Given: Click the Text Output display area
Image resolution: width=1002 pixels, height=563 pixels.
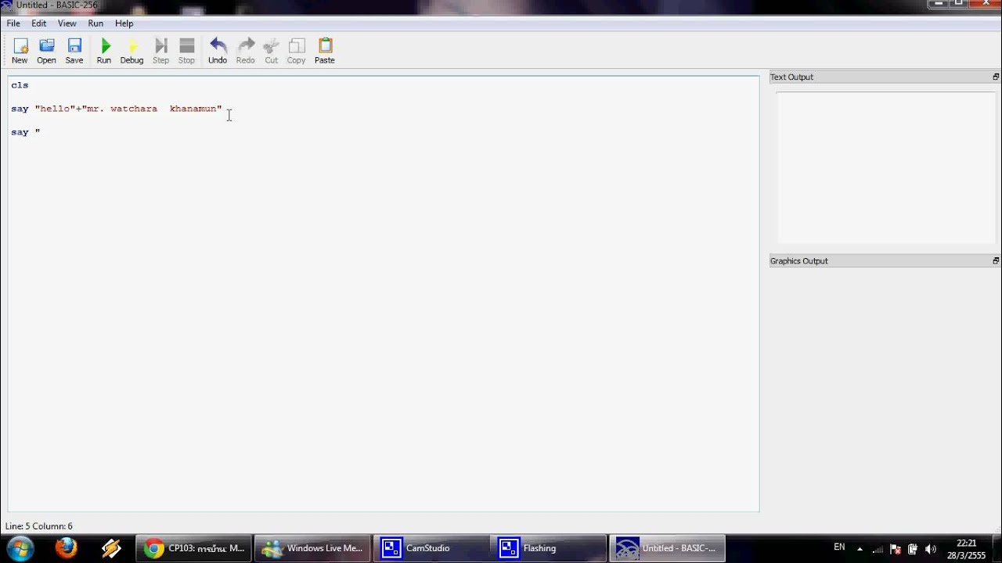Looking at the screenshot, I should pyautogui.click(x=885, y=168).
